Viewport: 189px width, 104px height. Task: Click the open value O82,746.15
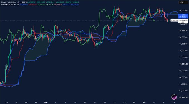point(31,2)
